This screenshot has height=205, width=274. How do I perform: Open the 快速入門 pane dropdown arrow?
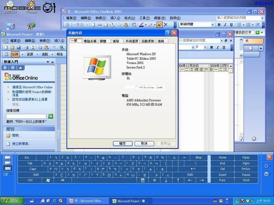(48, 62)
